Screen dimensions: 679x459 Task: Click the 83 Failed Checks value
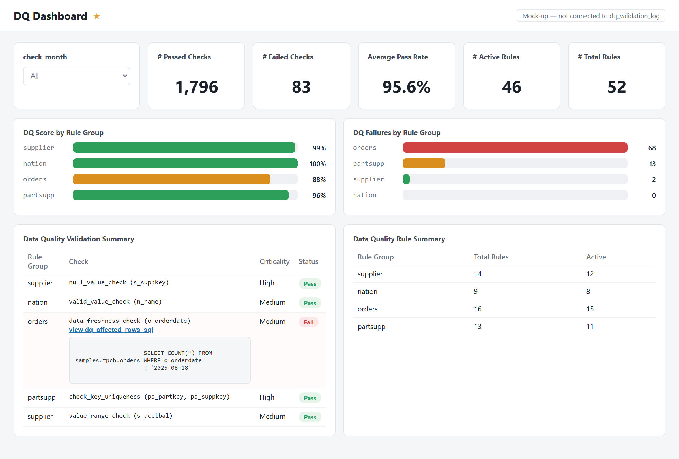[301, 87]
